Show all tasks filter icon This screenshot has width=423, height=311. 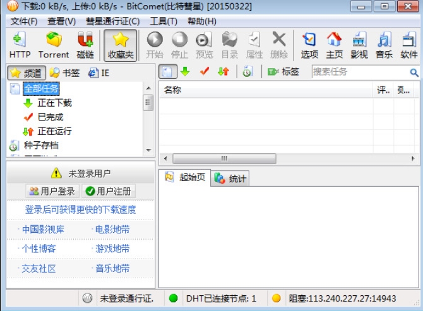(167, 72)
